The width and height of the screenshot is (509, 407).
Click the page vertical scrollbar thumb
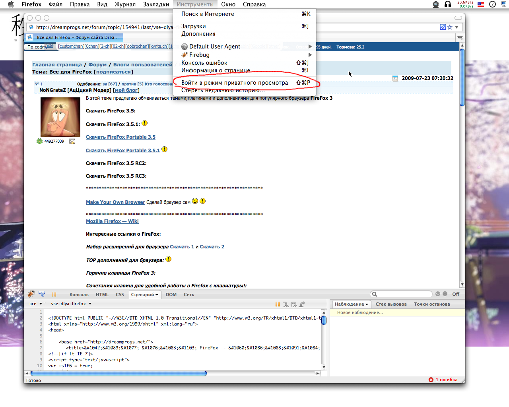462,77
